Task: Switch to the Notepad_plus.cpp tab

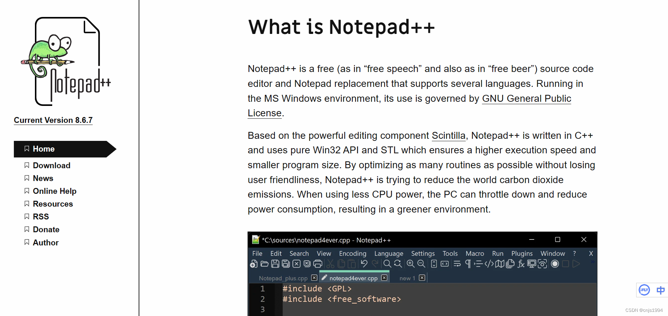Action: coord(283,278)
